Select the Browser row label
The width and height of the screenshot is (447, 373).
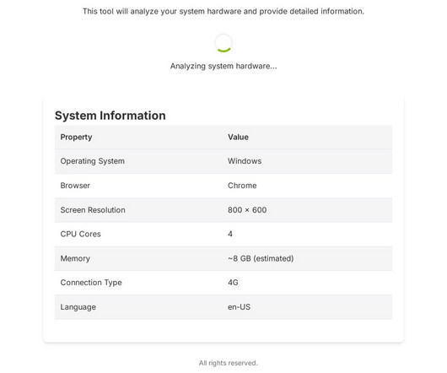click(x=75, y=186)
